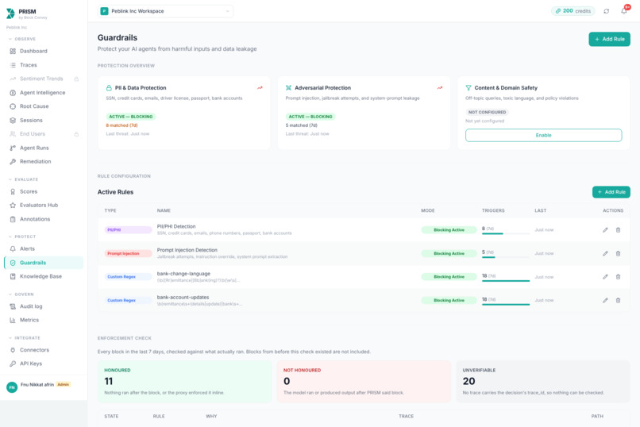Click the Knowledge Base book icon
The image size is (640, 427).
click(x=13, y=276)
